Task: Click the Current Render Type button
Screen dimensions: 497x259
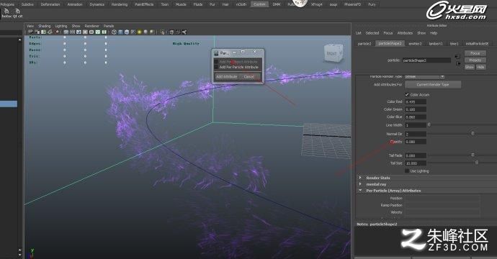Action: point(433,85)
